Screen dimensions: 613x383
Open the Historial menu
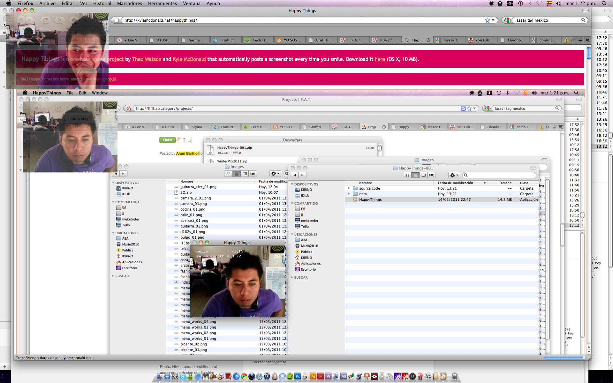pos(102,3)
